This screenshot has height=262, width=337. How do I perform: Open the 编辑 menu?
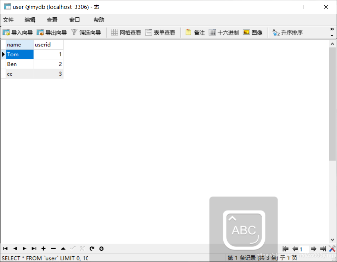pyautogui.click(x=30, y=20)
